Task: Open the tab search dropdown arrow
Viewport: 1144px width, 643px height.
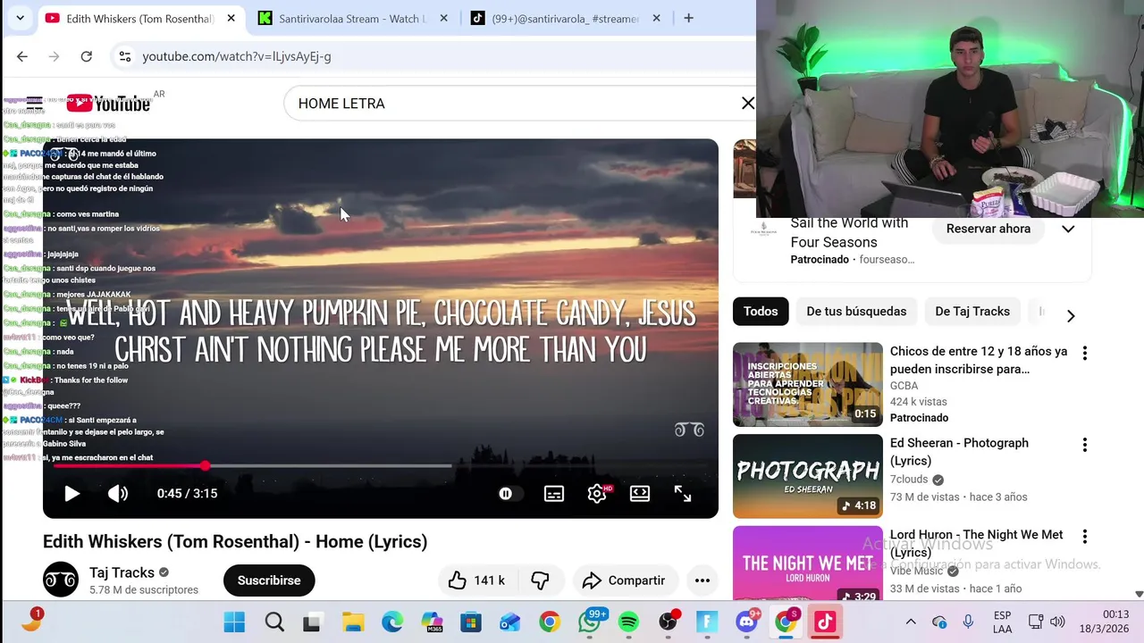Action: click(20, 18)
